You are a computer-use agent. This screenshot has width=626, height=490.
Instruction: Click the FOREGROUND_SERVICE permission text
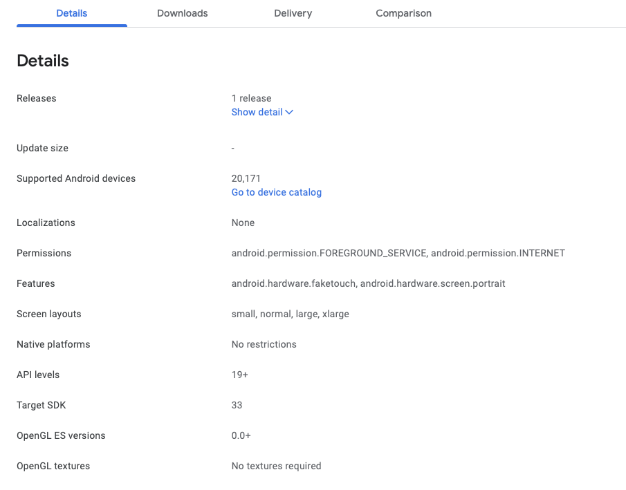click(x=329, y=253)
